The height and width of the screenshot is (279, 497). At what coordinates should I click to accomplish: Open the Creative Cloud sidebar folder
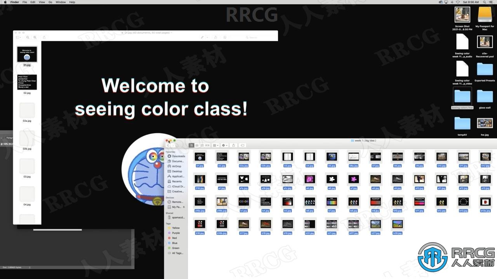pos(176,191)
